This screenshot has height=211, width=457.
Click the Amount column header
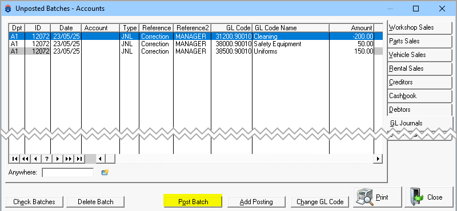(352, 28)
